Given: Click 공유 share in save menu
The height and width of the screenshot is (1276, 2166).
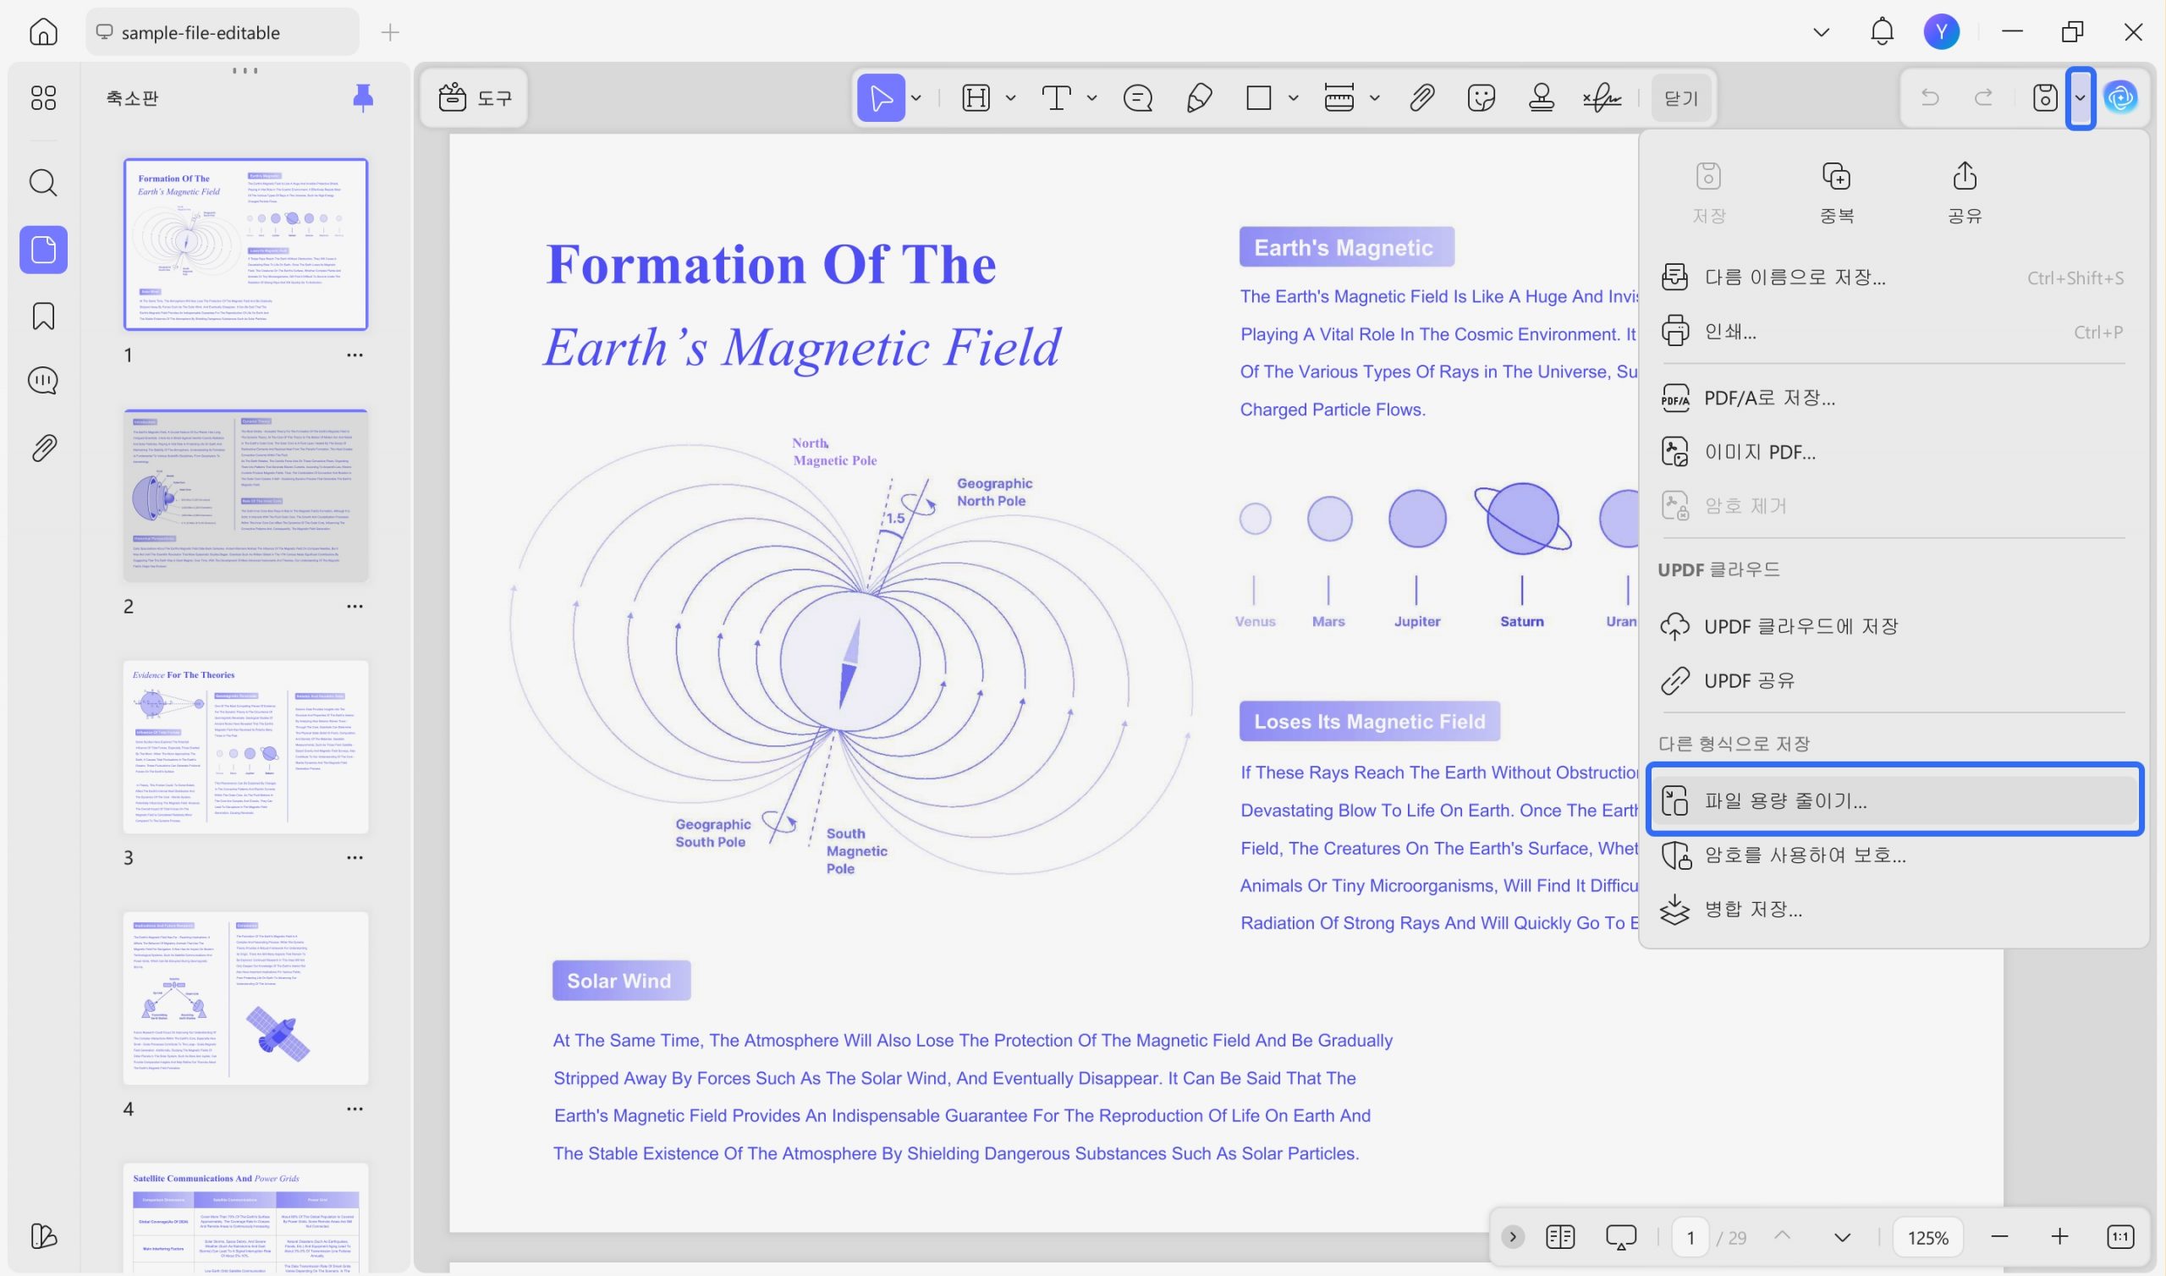Looking at the screenshot, I should (x=1965, y=193).
